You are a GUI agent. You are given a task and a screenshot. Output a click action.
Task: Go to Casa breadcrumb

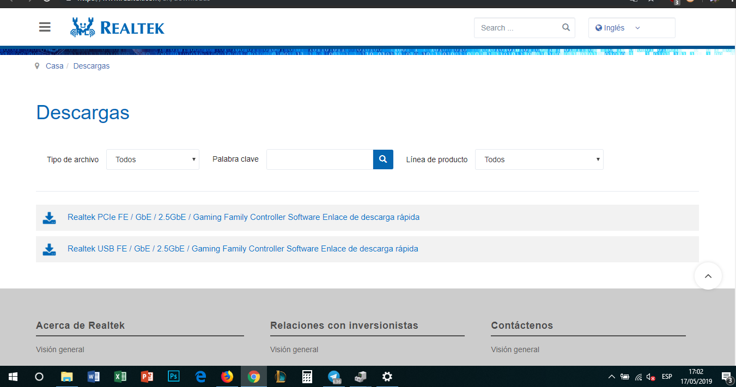[54, 66]
